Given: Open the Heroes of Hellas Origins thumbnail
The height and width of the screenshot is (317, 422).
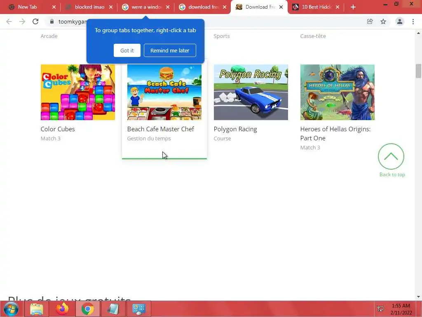Looking at the screenshot, I should tap(337, 92).
